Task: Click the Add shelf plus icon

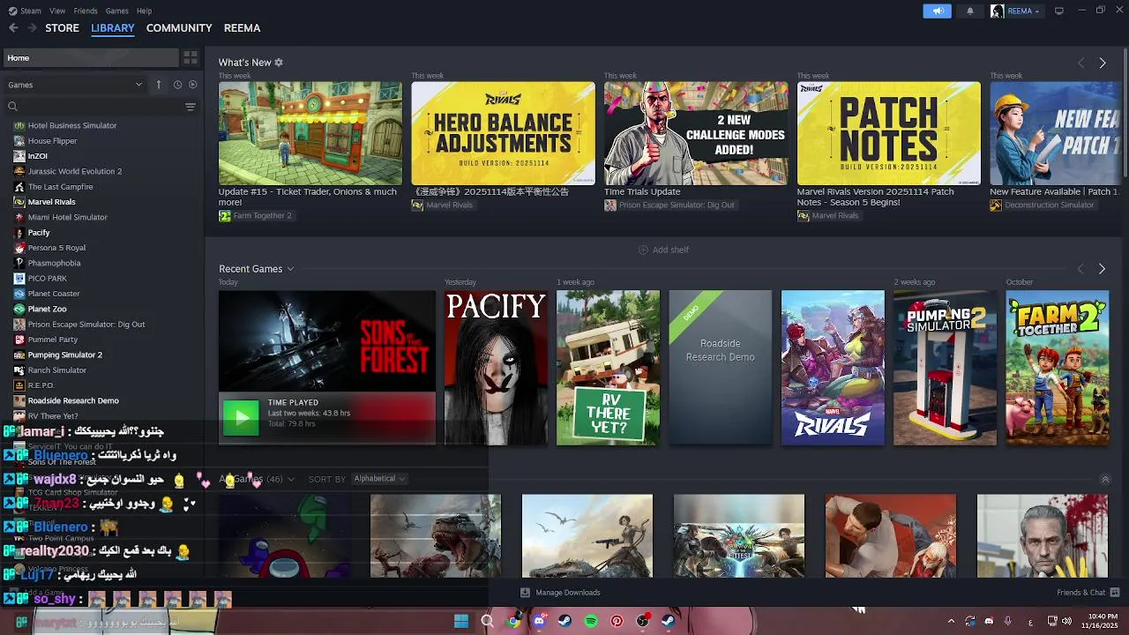Action: point(643,250)
